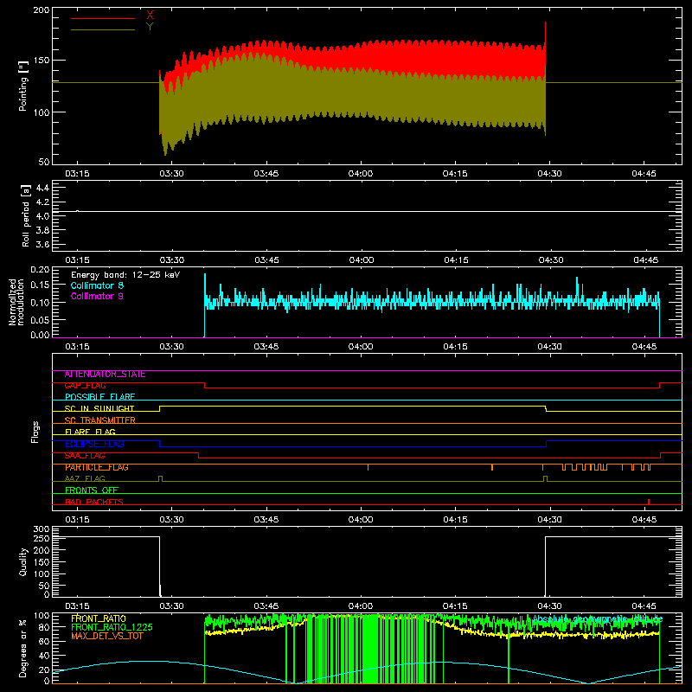Image resolution: width=692 pixels, height=692 pixels.
Task: Click the 200 tick on Pointing axis
Action: pos(42,10)
